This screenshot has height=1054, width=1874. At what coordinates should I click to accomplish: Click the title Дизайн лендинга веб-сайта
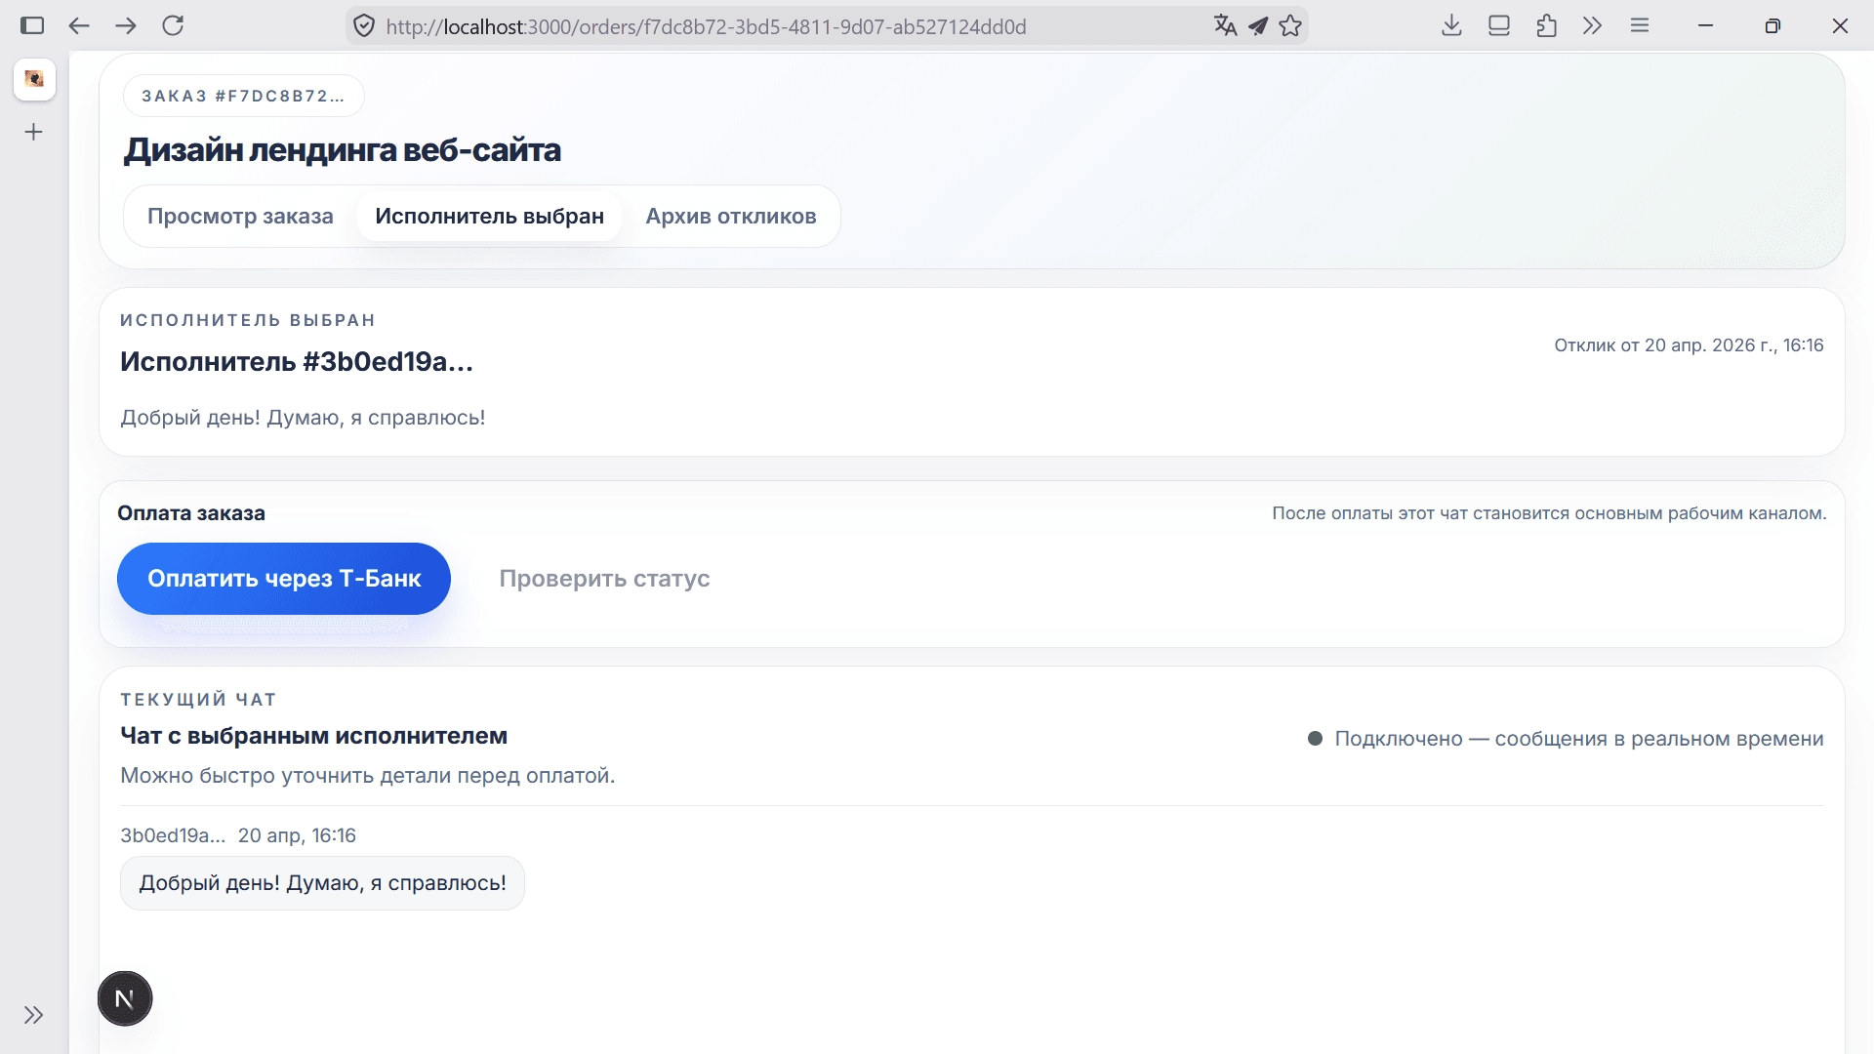point(342,150)
